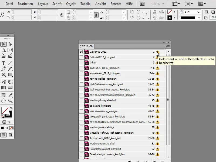Click reference point locator grid

tap(2, 15)
